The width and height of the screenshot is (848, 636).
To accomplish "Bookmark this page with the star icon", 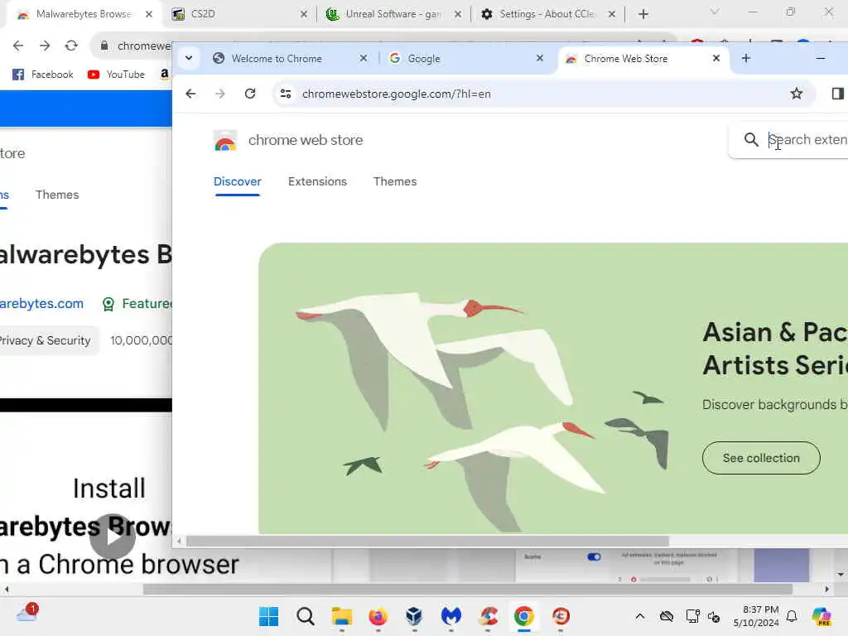I will (796, 94).
